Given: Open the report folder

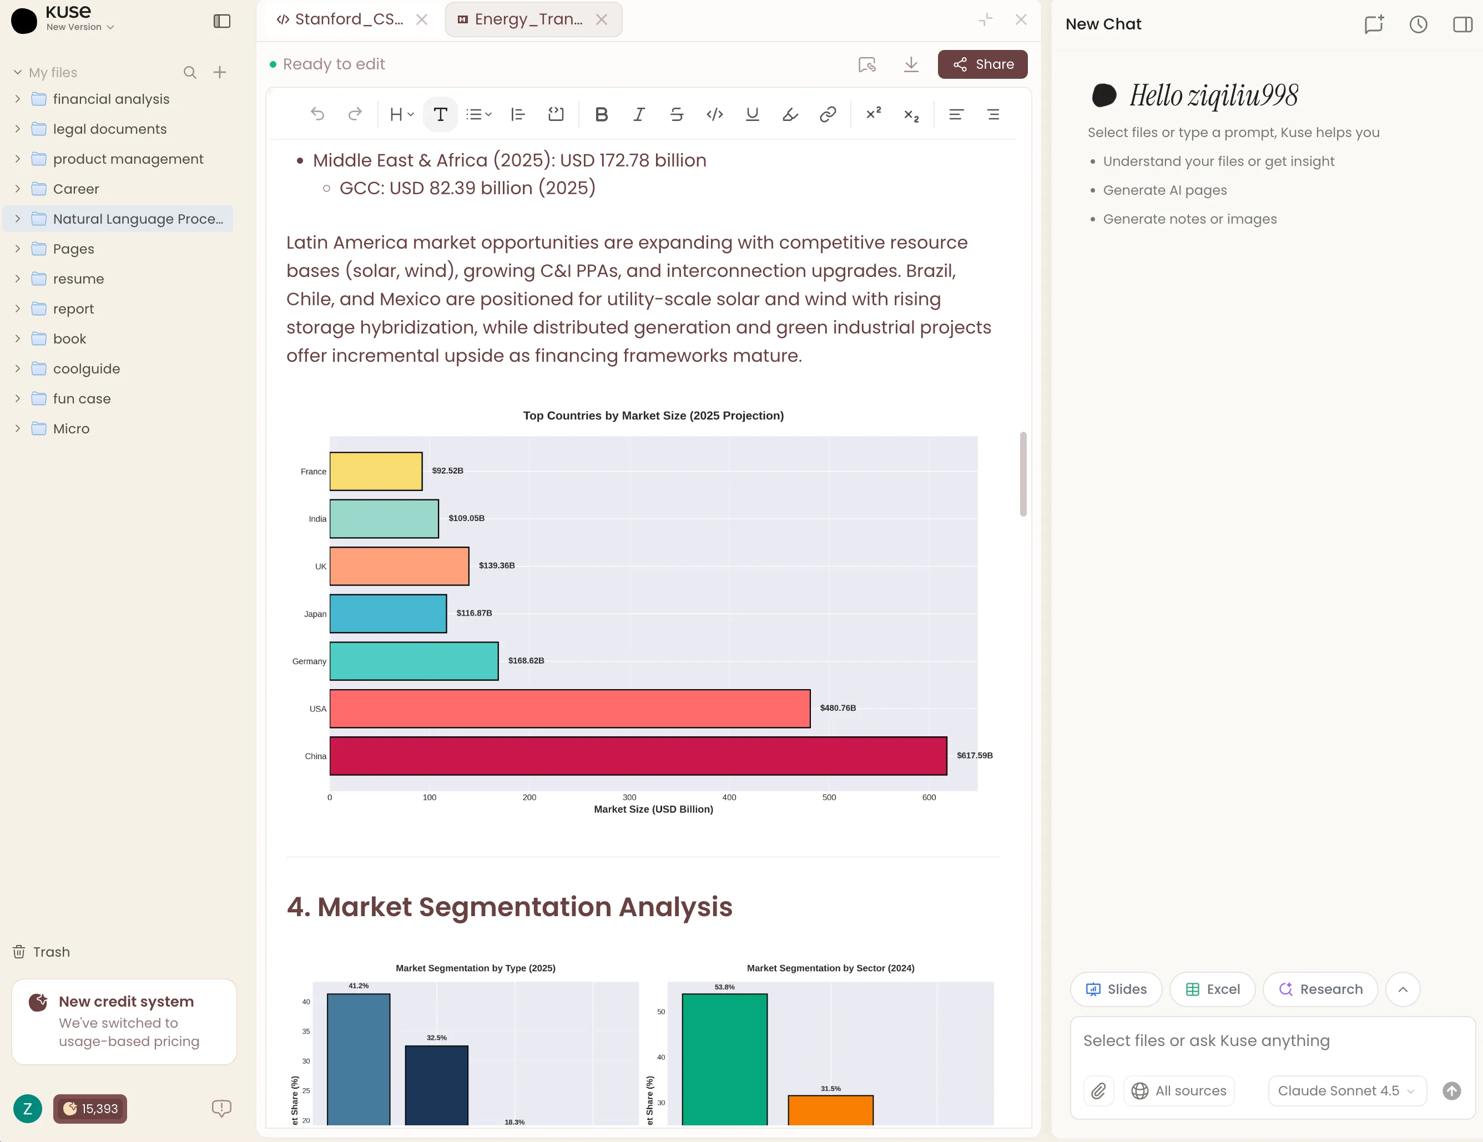Looking at the screenshot, I should [x=118, y=309].
